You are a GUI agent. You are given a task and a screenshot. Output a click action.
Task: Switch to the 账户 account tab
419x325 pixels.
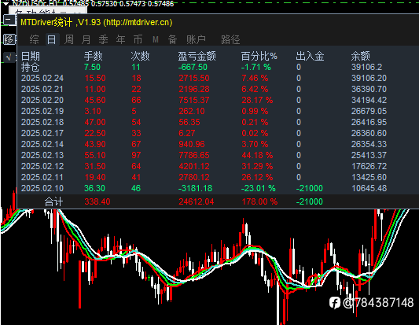point(197,39)
